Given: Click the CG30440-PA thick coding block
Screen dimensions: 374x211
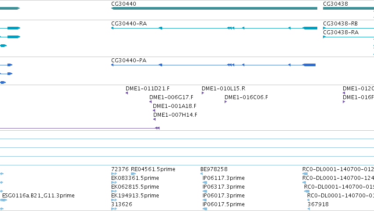Looking at the screenshot, I should coord(309,65).
